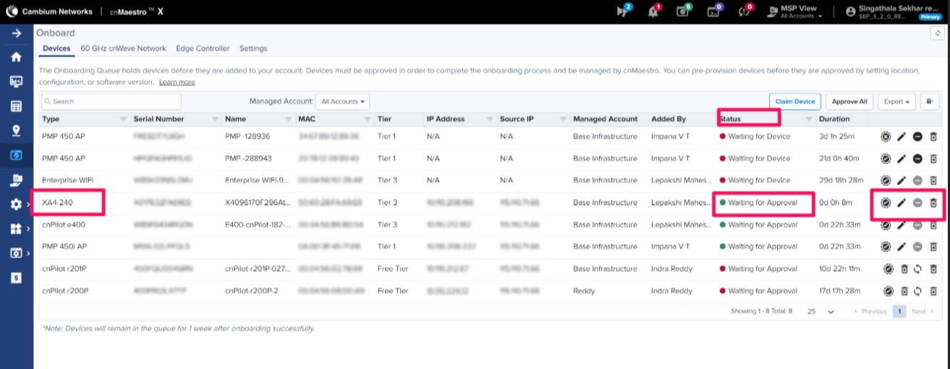
Task: Open the Status column filter
Action: pyautogui.click(x=808, y=119)
